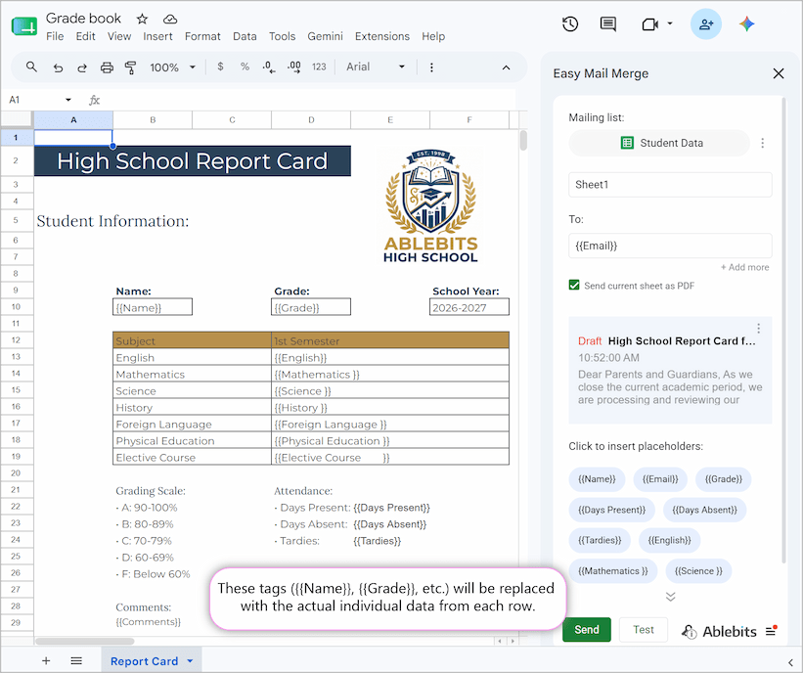The height and width of the screenshot is (673, 803).
Task: Format as percent
Action: point(245,67)
